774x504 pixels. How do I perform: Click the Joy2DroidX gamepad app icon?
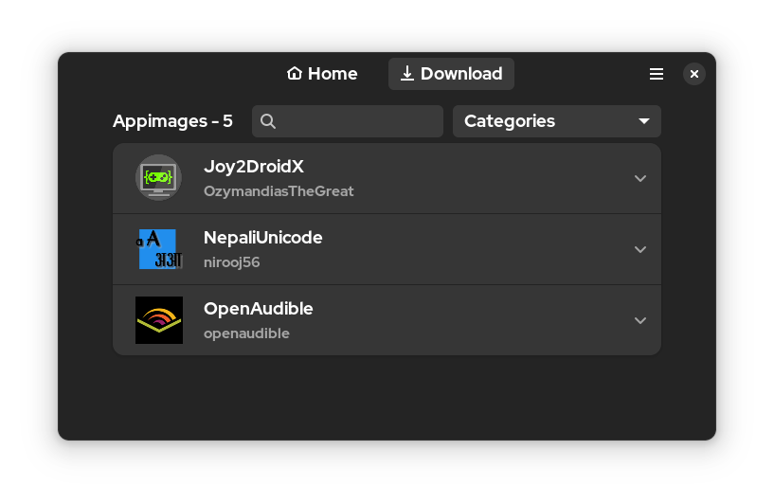[159, 178]
